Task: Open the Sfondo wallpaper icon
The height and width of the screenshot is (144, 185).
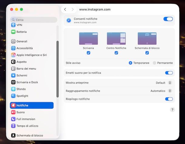Action: 13,89
